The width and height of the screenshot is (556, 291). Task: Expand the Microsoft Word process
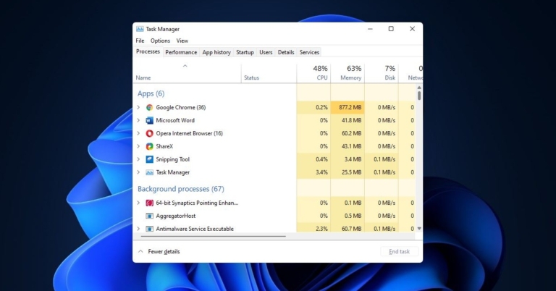pyautogui.click(x=139, y=120)
